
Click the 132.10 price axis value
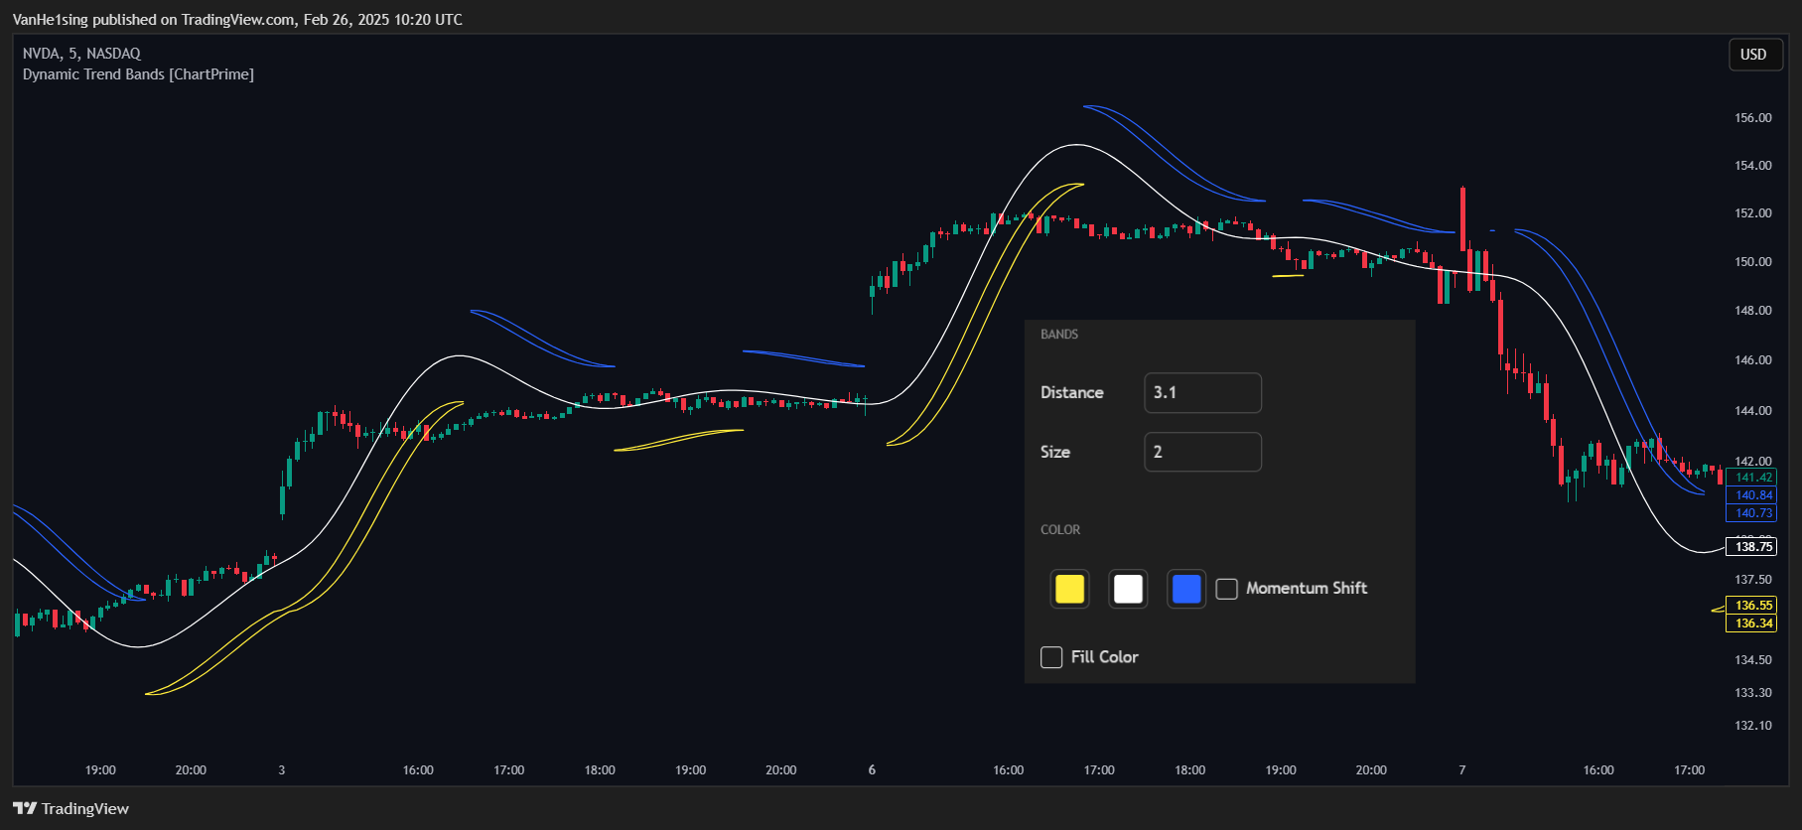[x=1752, y=726]
